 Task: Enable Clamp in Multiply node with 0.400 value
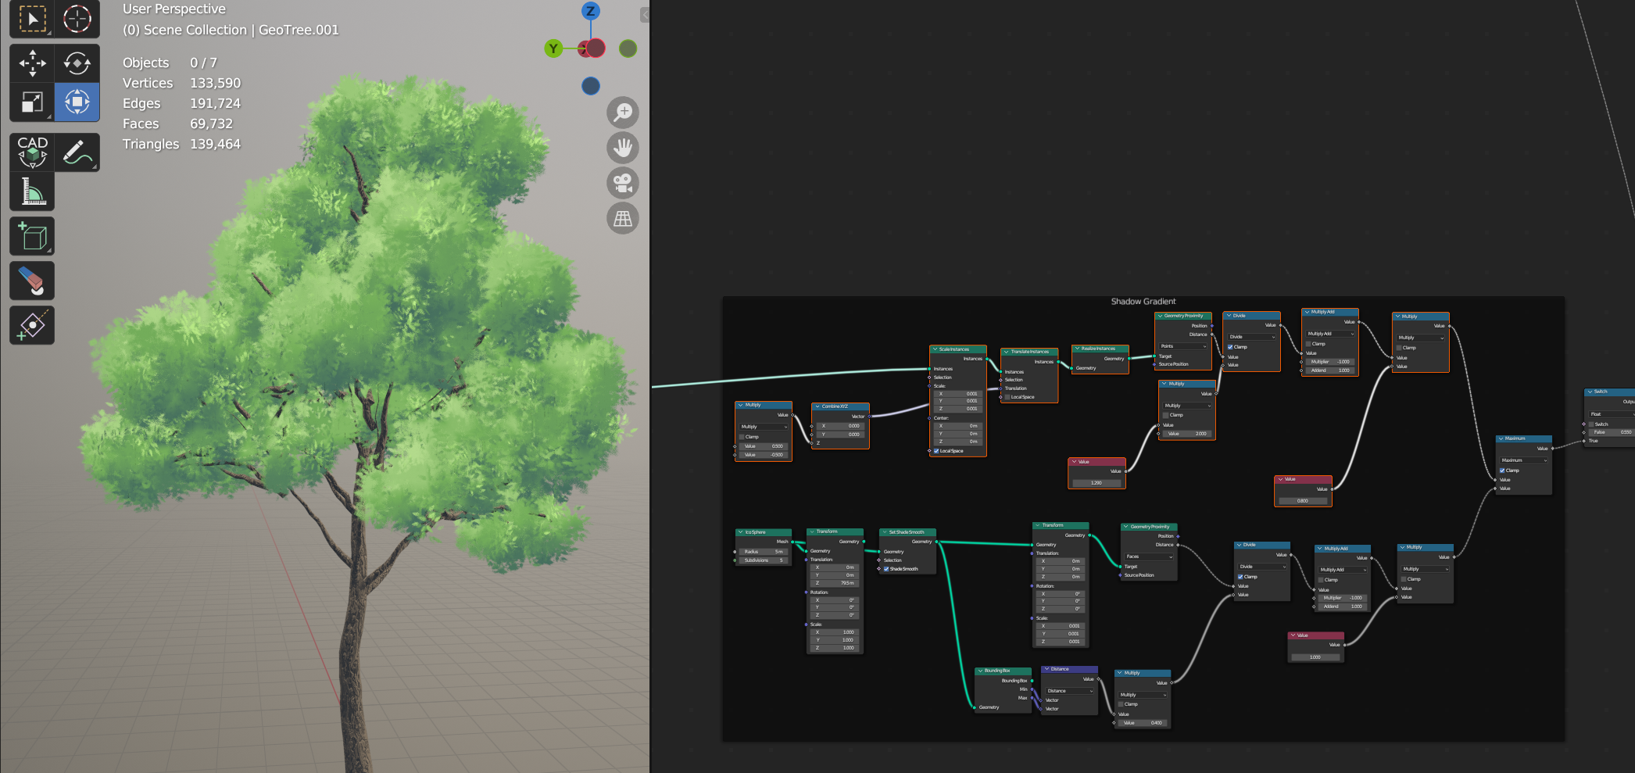point(1121,704)
